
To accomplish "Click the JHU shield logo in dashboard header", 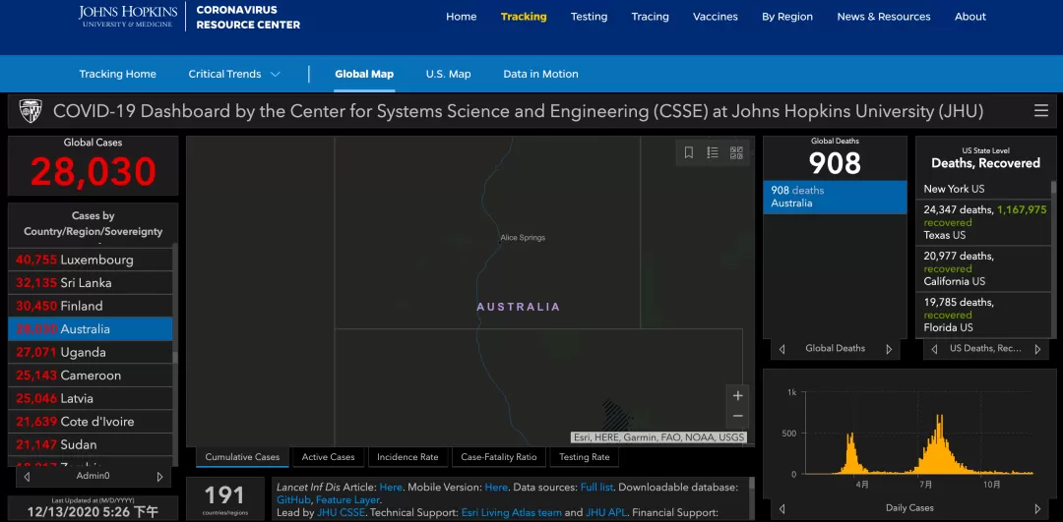I will [31, 111].
